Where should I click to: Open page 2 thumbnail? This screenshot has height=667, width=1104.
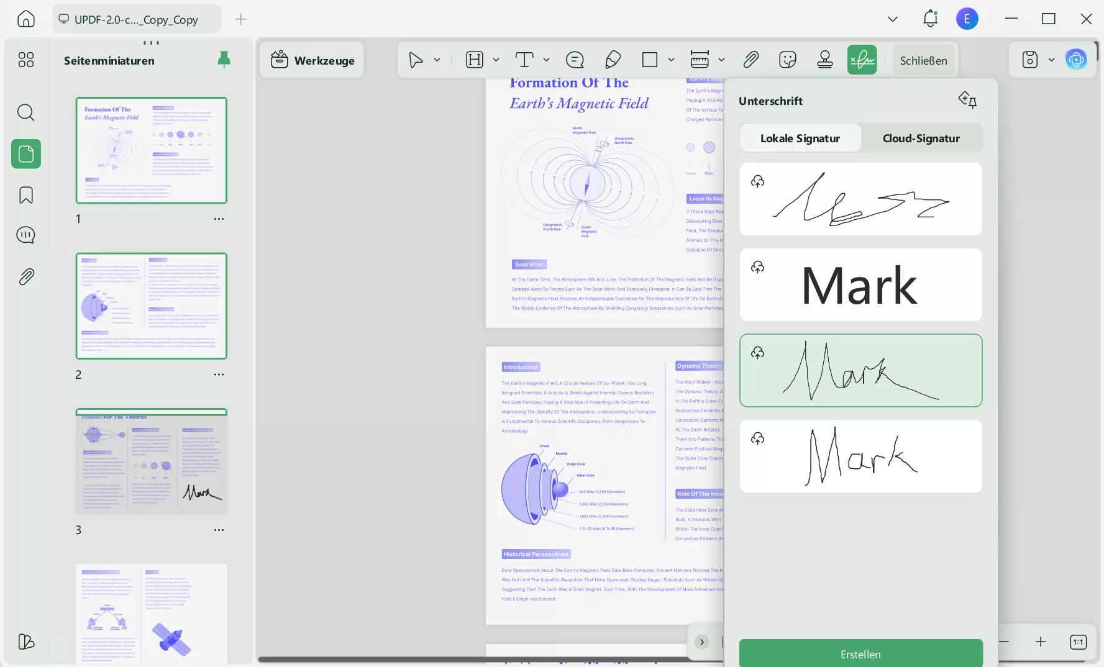(152, 306)
